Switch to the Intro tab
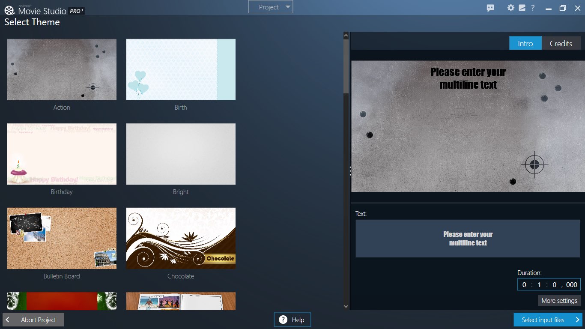This screenshot has width=585, height=329. (525, 43)
